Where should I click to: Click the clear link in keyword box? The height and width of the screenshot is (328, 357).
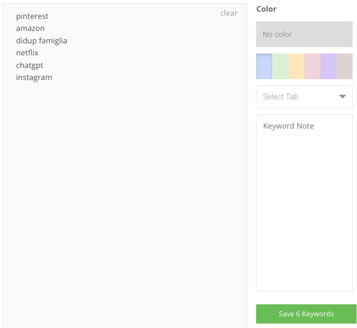pyautogui.click(x=229, y=14)
